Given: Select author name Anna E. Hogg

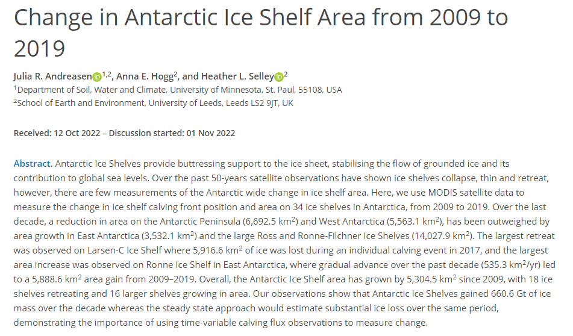Looking at the screenshot, I should point(145,76).
